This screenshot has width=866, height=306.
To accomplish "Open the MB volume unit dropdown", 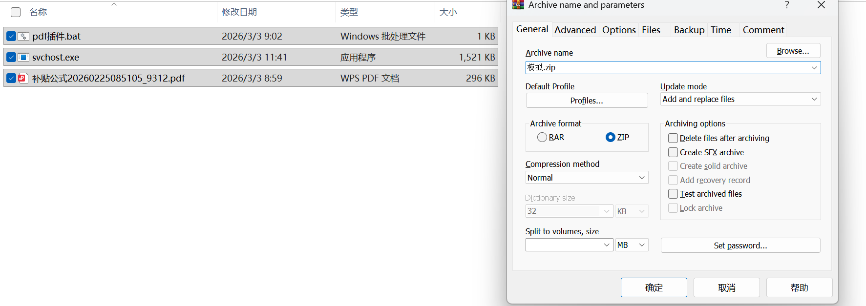I will 632,245.
